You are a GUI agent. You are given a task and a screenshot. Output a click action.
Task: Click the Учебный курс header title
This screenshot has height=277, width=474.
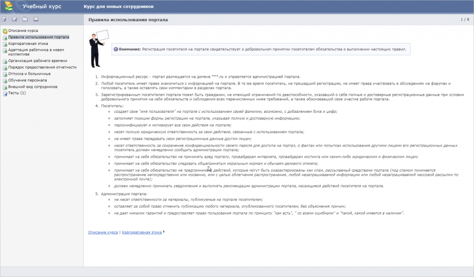point(42,6)
